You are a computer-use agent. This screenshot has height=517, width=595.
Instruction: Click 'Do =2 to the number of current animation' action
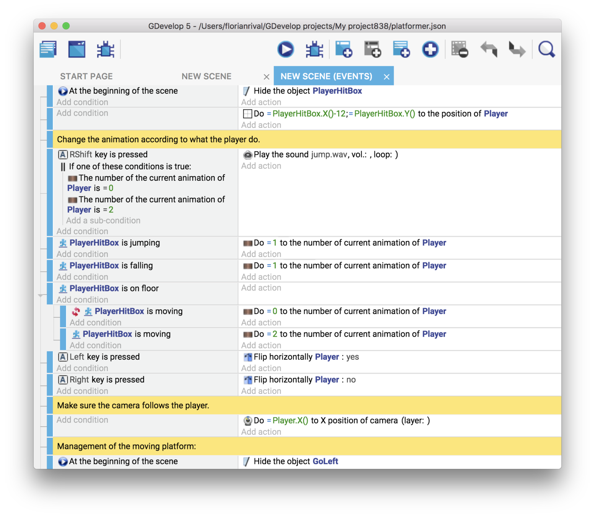345,334
